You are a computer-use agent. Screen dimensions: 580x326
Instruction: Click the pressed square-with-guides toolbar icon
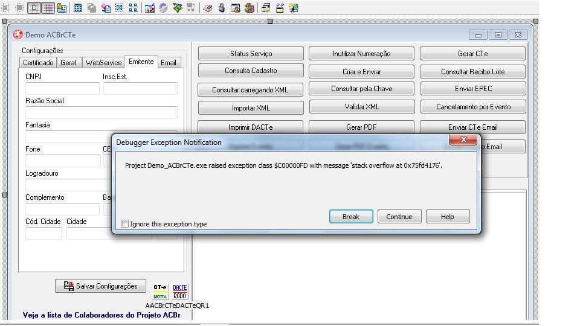point(34,8)
